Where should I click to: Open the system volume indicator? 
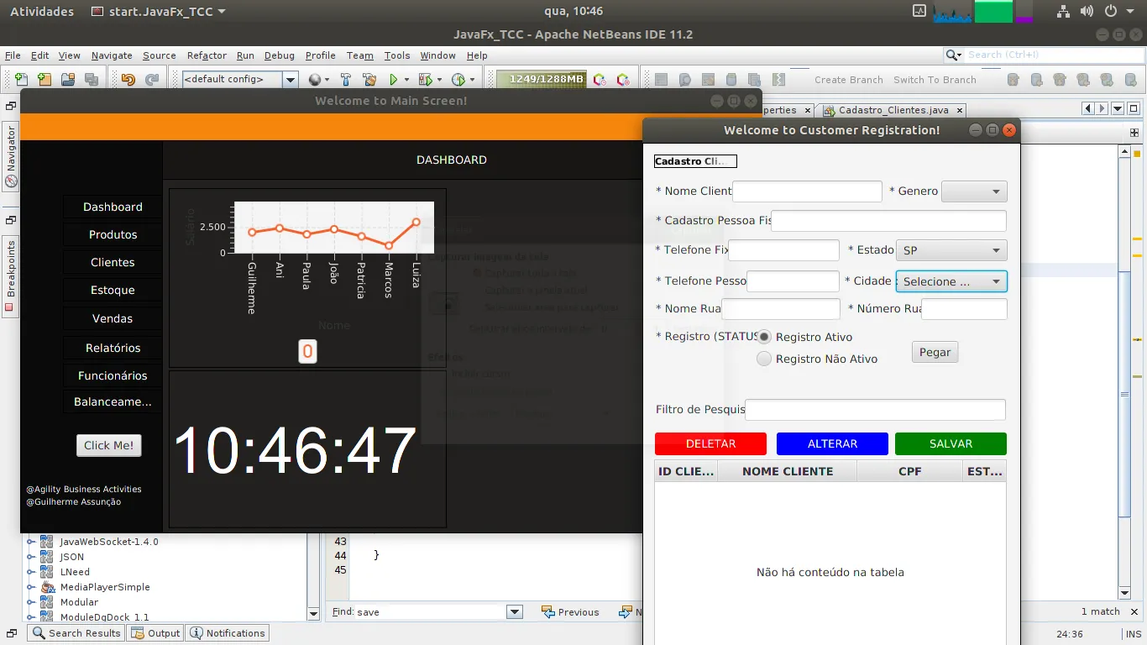point(1087,12)
